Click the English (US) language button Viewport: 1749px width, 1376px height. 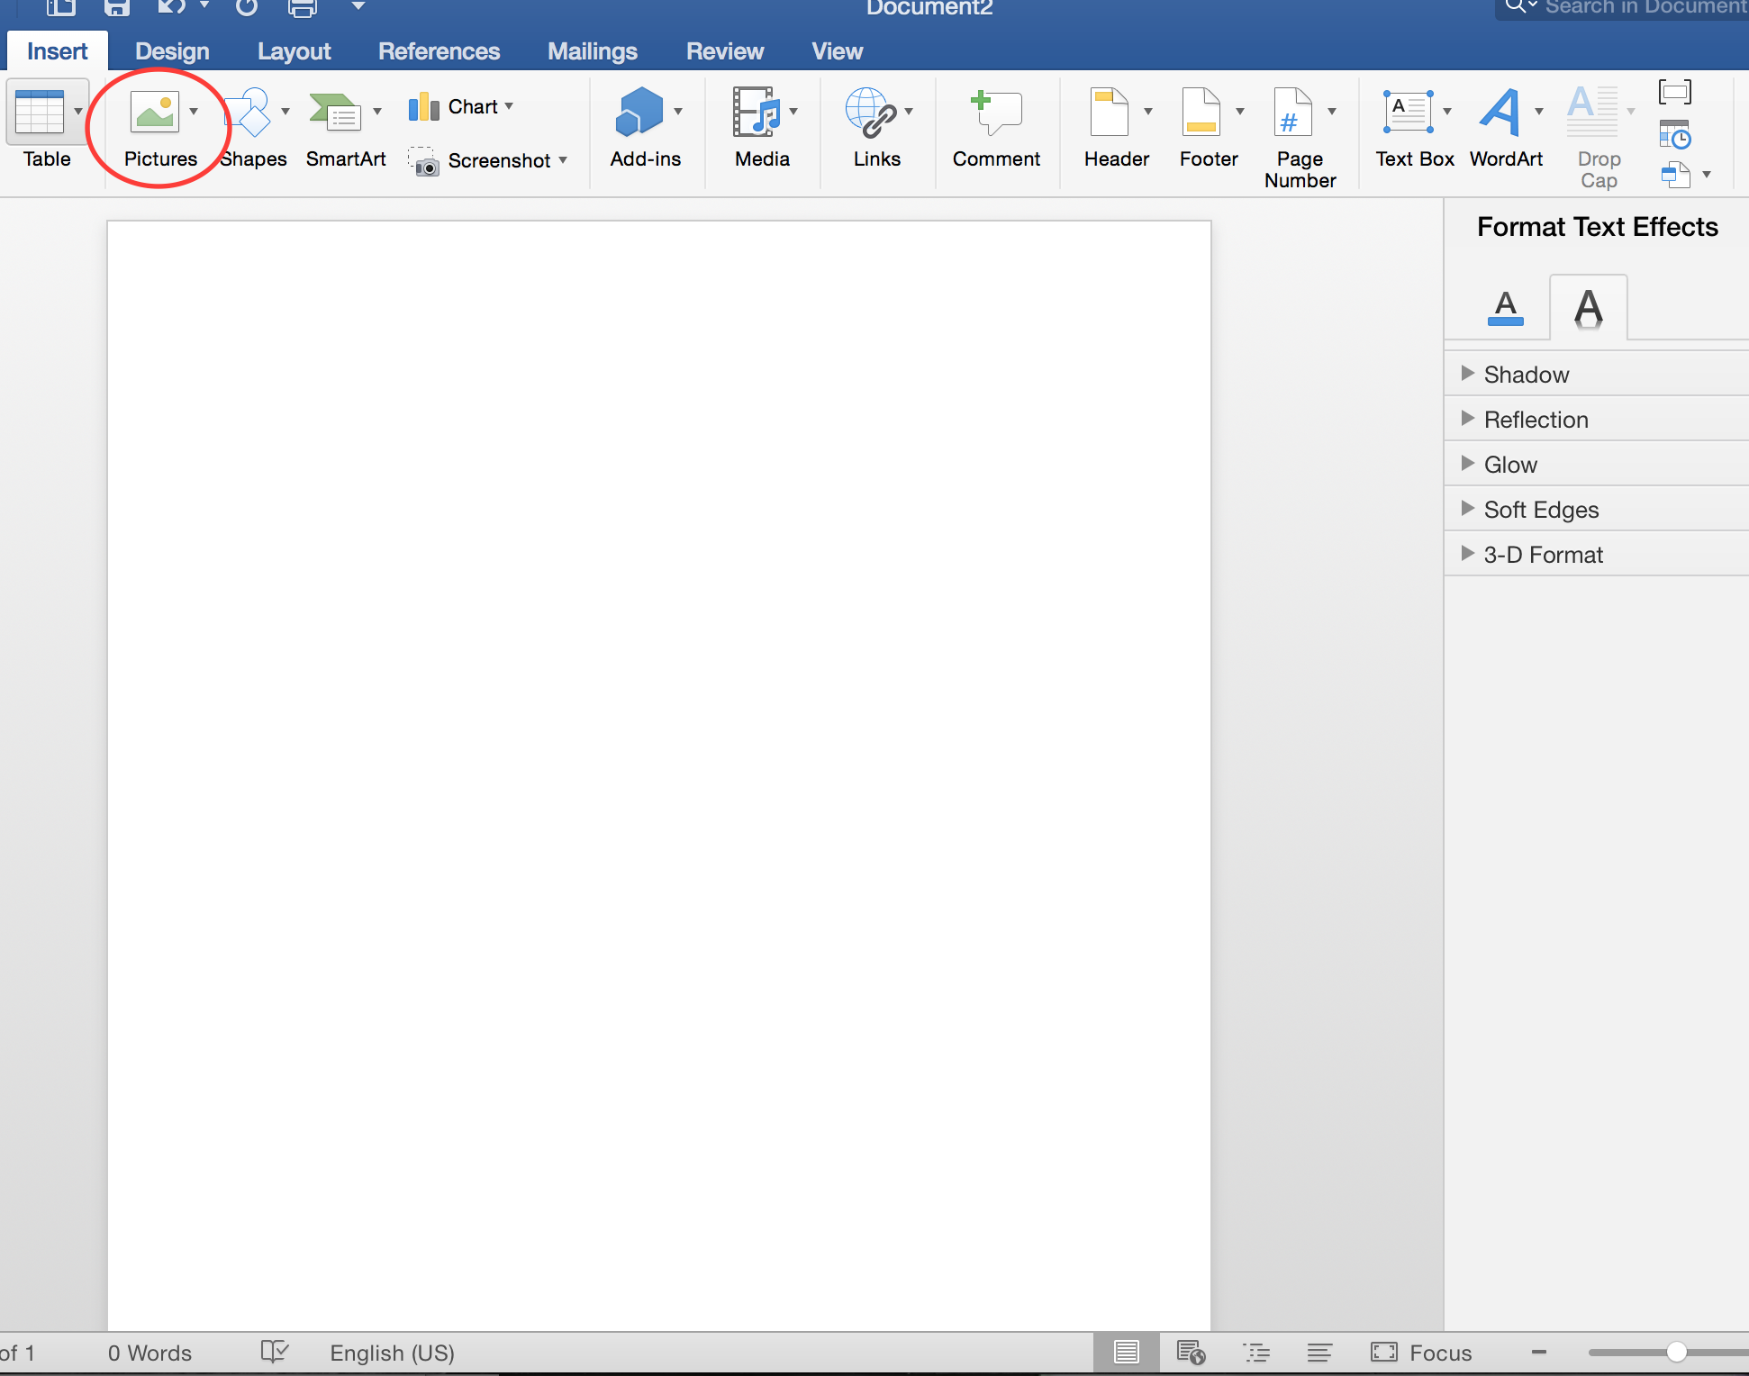[392, 1353]
